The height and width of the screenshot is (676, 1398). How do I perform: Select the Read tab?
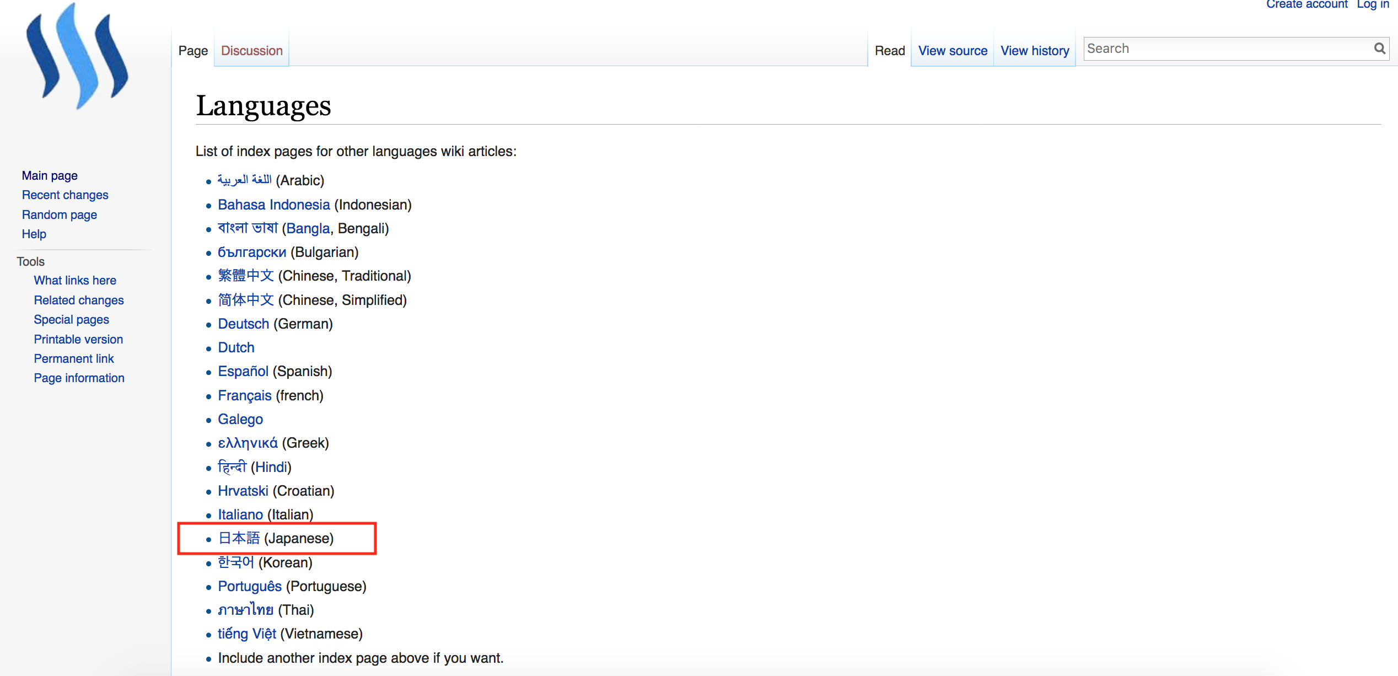pos(889,51)
